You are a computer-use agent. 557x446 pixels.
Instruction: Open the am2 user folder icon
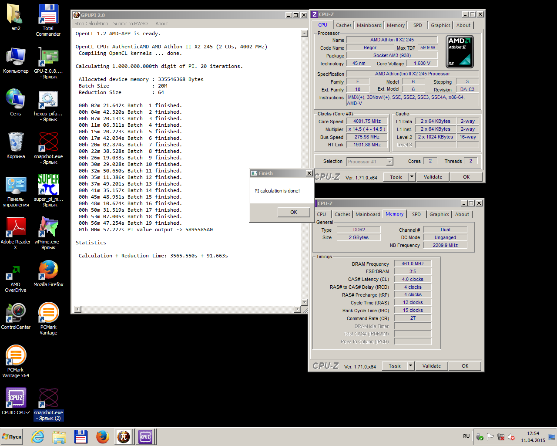pos(16,14)
